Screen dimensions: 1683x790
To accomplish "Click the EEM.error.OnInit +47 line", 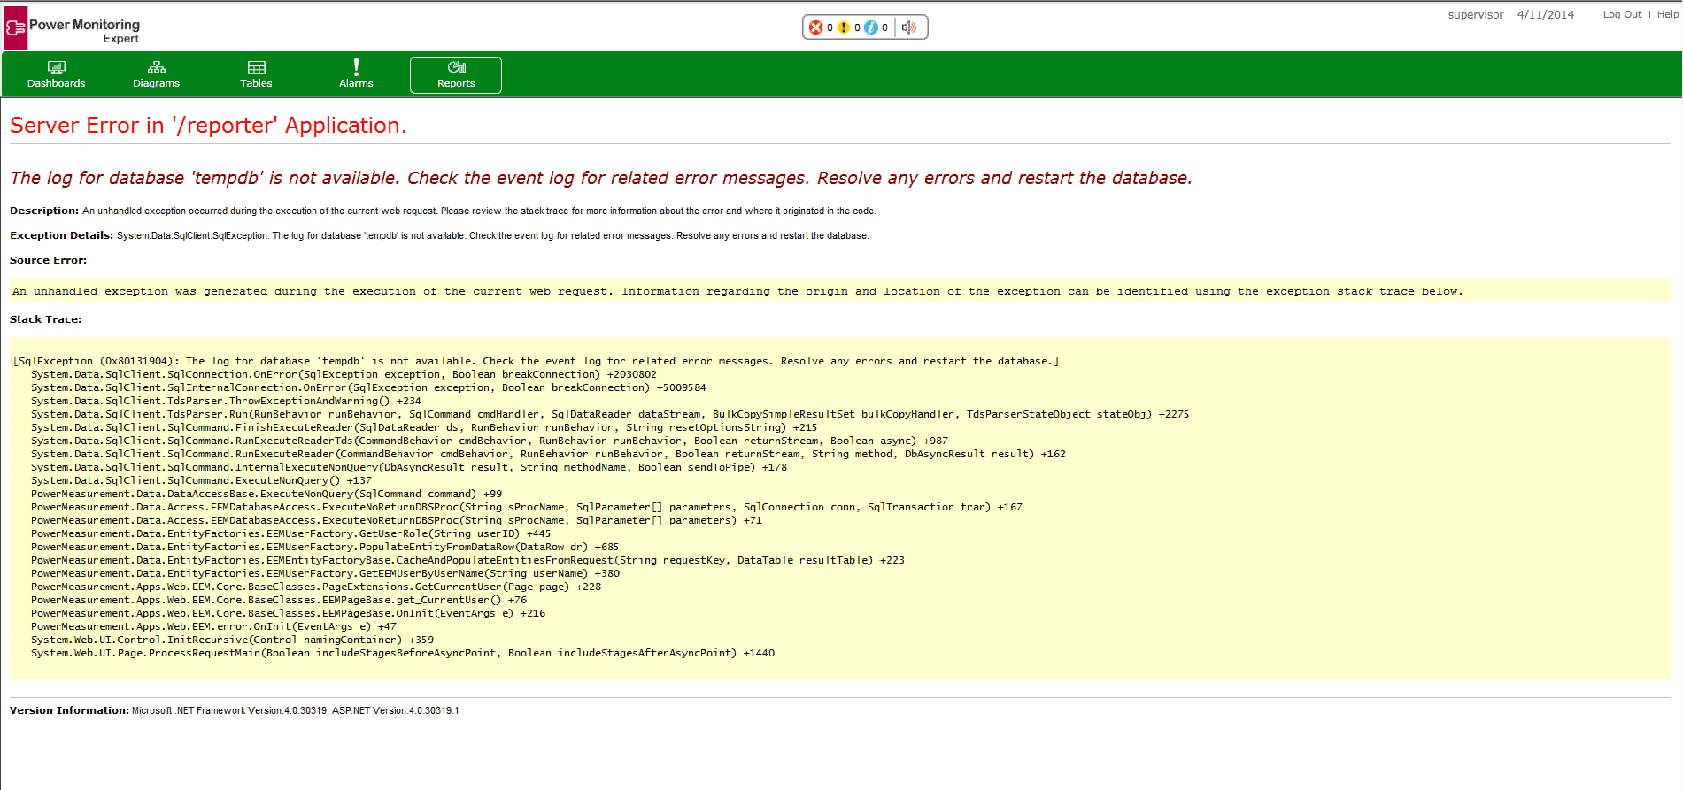I will [x=213, y=626].
